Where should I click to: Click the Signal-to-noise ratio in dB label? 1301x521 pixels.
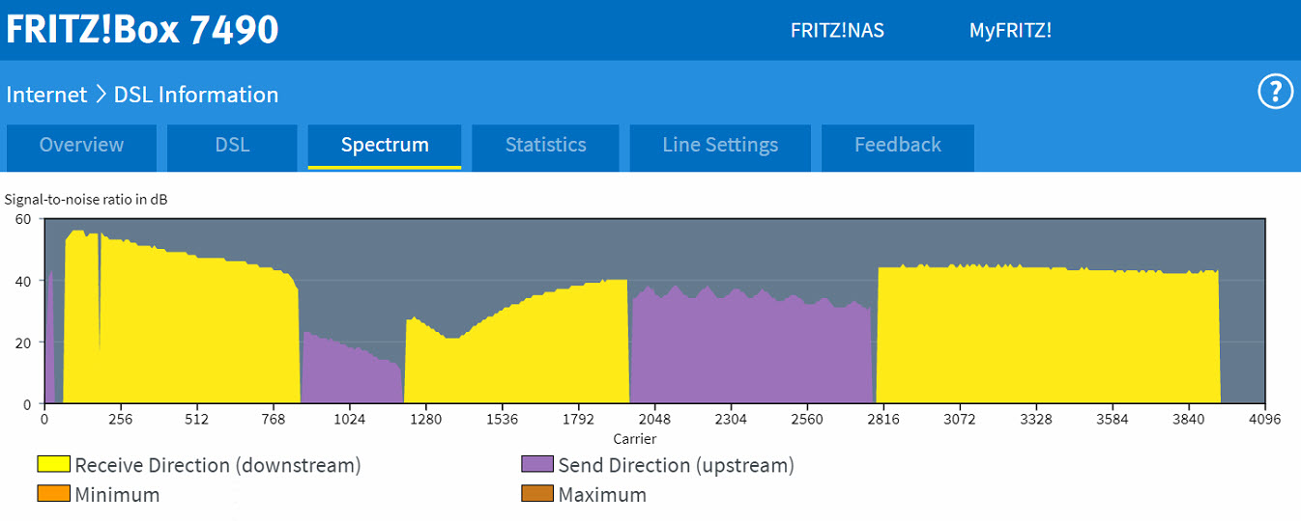pos(86,200)
